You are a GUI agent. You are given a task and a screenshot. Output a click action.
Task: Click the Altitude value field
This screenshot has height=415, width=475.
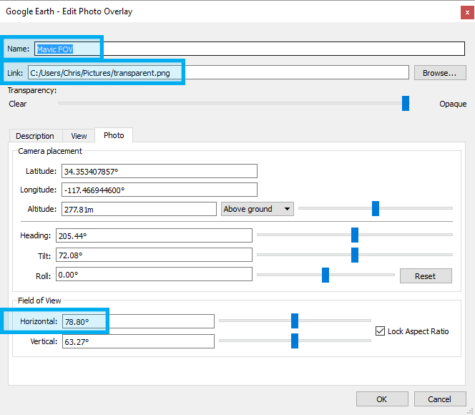pos(139,209)
